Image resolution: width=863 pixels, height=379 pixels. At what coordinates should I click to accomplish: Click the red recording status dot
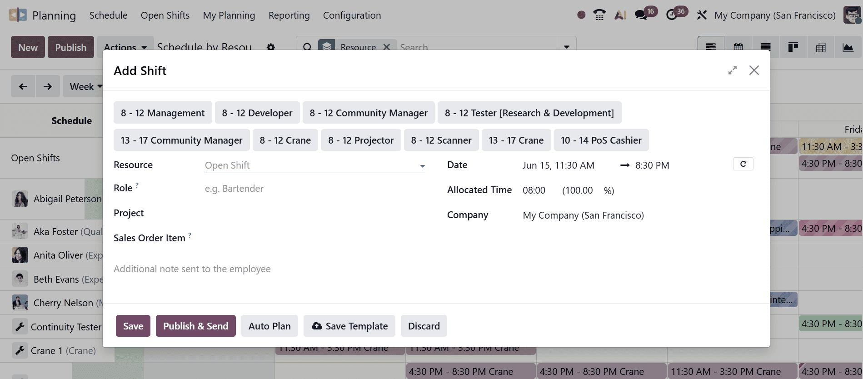[x=581, y=15]
